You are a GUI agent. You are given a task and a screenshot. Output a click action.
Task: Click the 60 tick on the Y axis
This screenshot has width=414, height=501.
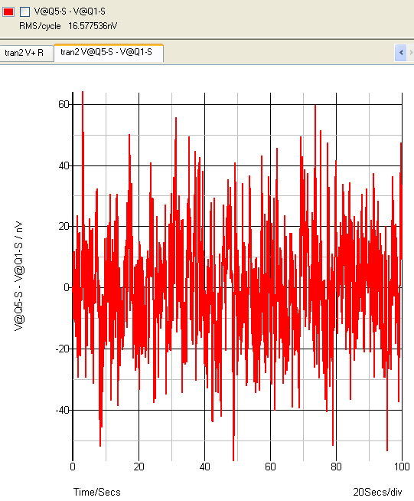point(64,104)
